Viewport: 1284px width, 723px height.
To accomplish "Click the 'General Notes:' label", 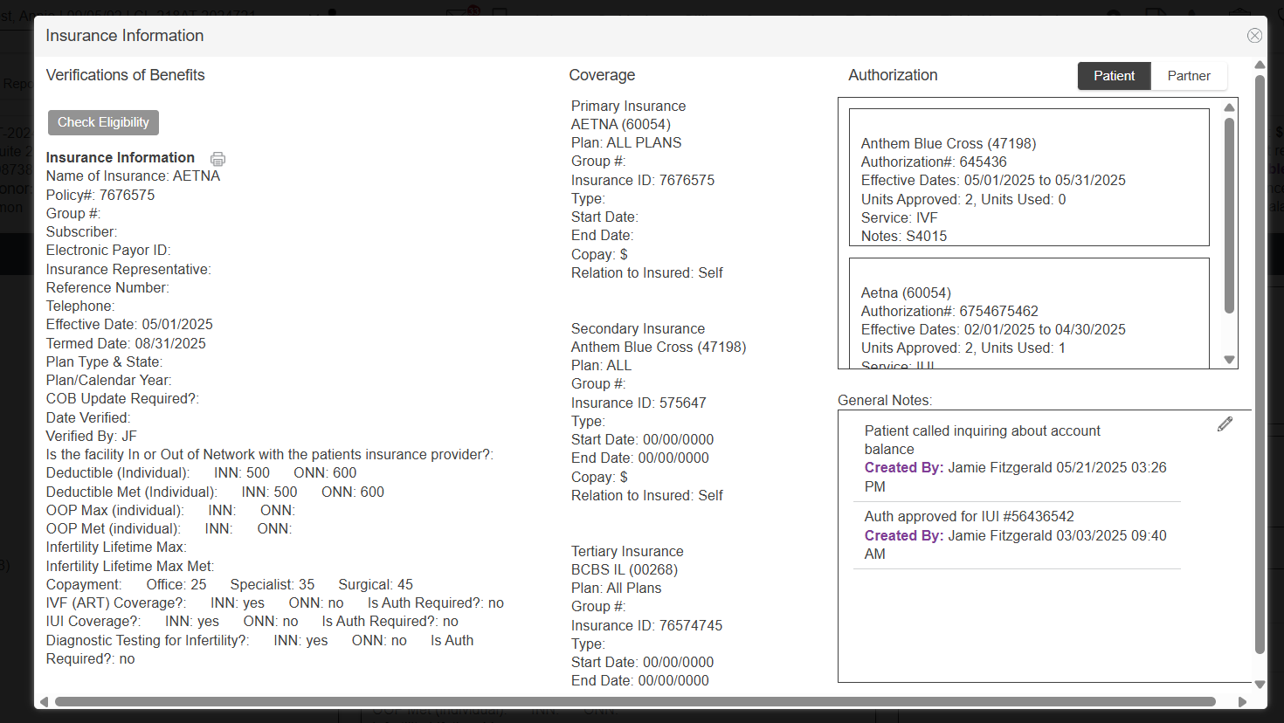I will click(885, 400).
